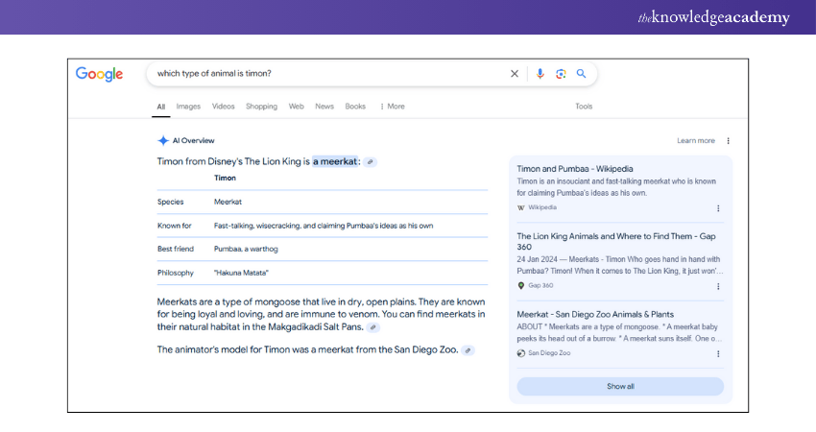Screen dimensions: 816x432
Task: Open the News tab
Action: pyautogui.click(x=324, y=107)
